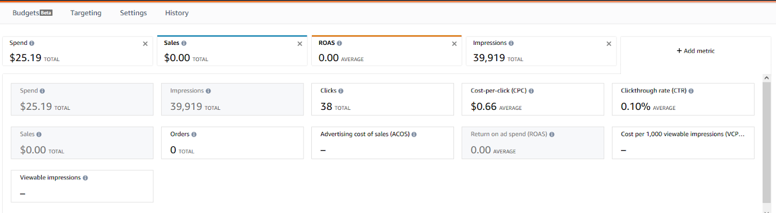Image resolution: width=776 pixels, height=213 pixels.
Task: Remove the Sales metric card via its X
Action: (299, 44)
